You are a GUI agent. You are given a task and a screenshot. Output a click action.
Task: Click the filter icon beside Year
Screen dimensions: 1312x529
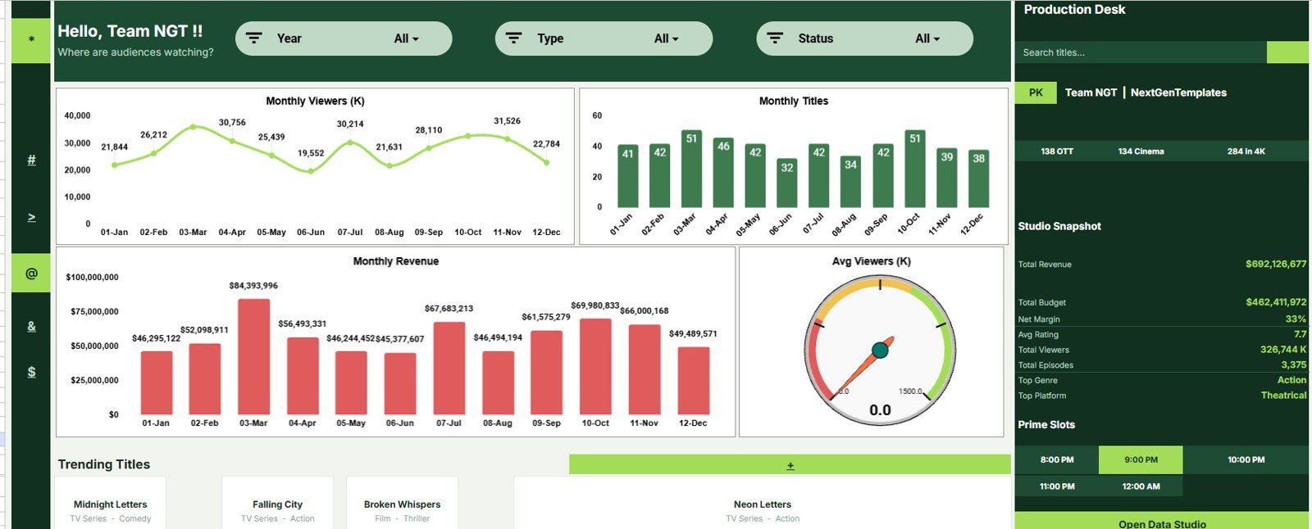tap(254, 38)
